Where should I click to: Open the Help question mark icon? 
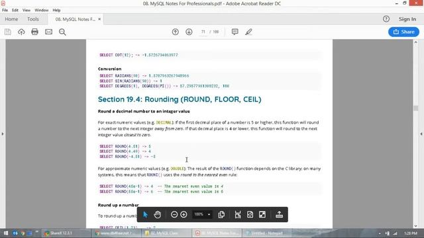[x=386, y=19]
